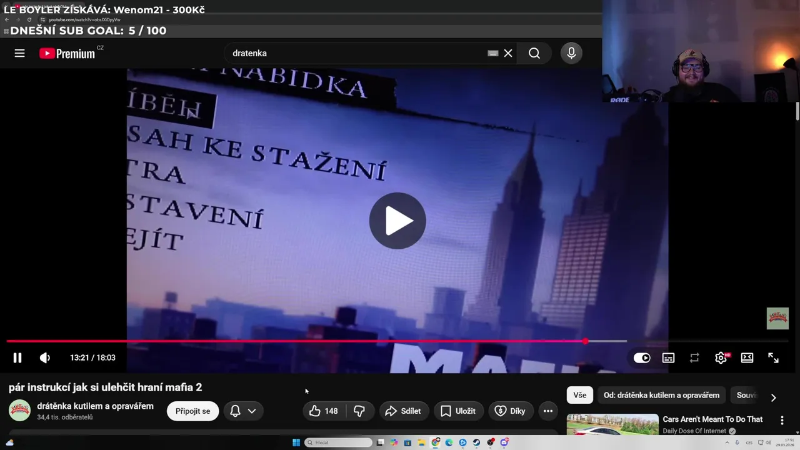Click the taskbar 'Hledat' search box
800x450 pixels.
point(339,442)
